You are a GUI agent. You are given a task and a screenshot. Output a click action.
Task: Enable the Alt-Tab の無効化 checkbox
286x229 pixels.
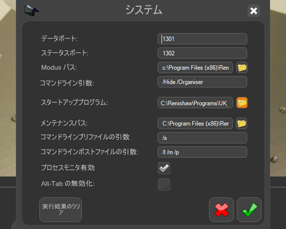(x=164, y=184)
